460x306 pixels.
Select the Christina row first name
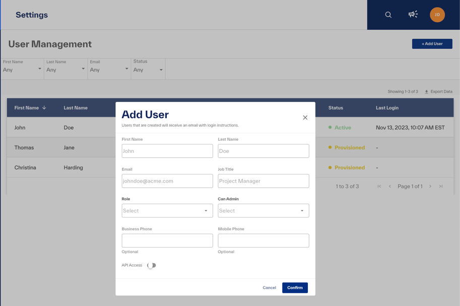tap(25, 167)
